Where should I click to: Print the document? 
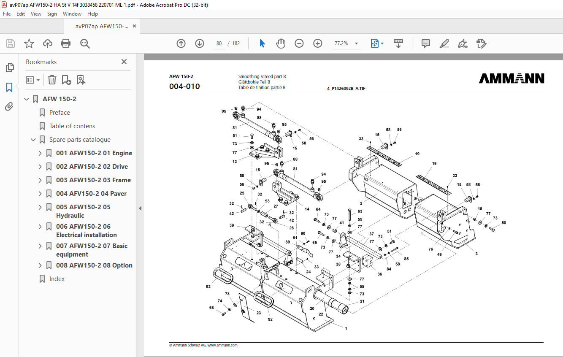66,43
